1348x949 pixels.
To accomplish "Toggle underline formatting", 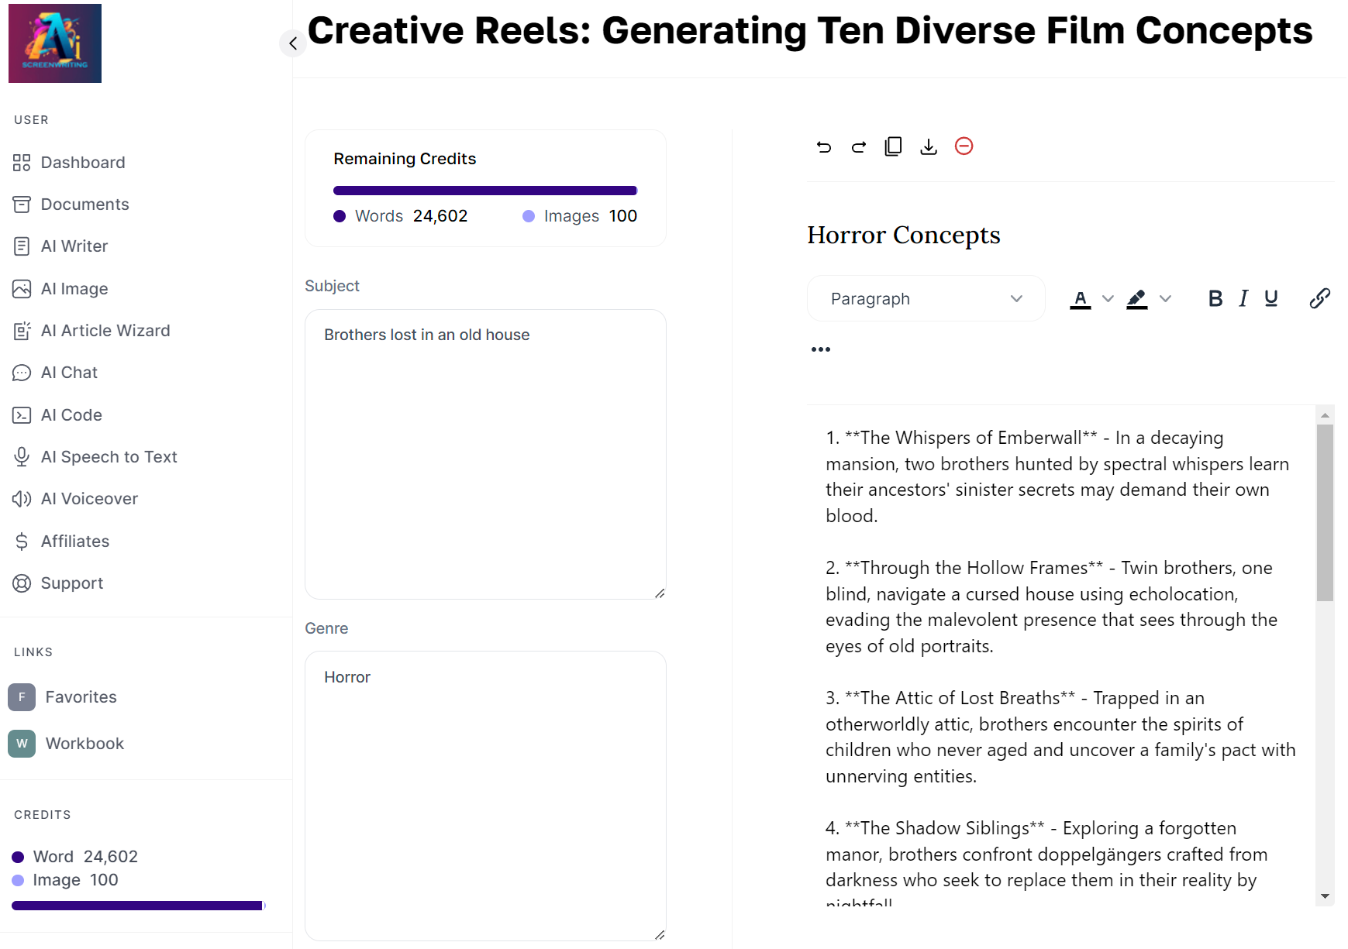I will coord(1271,297).
